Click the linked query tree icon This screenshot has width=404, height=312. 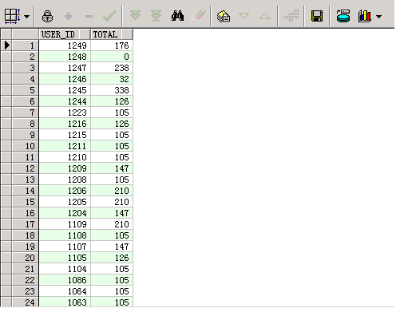(291, 16)
